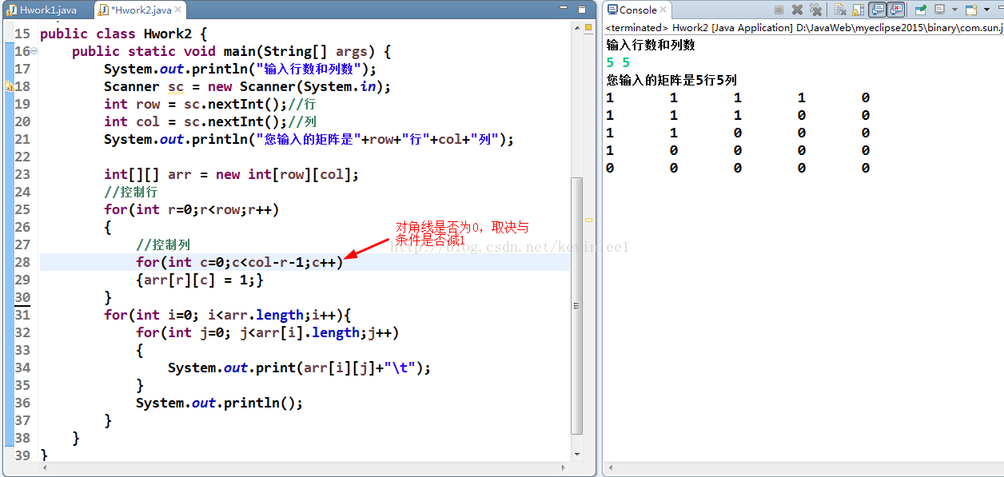Screen dimensions: 1004x477
Task: Click 'for(int r=0;r<row;r++)' on line 25
Action: [x=192, y=209]
